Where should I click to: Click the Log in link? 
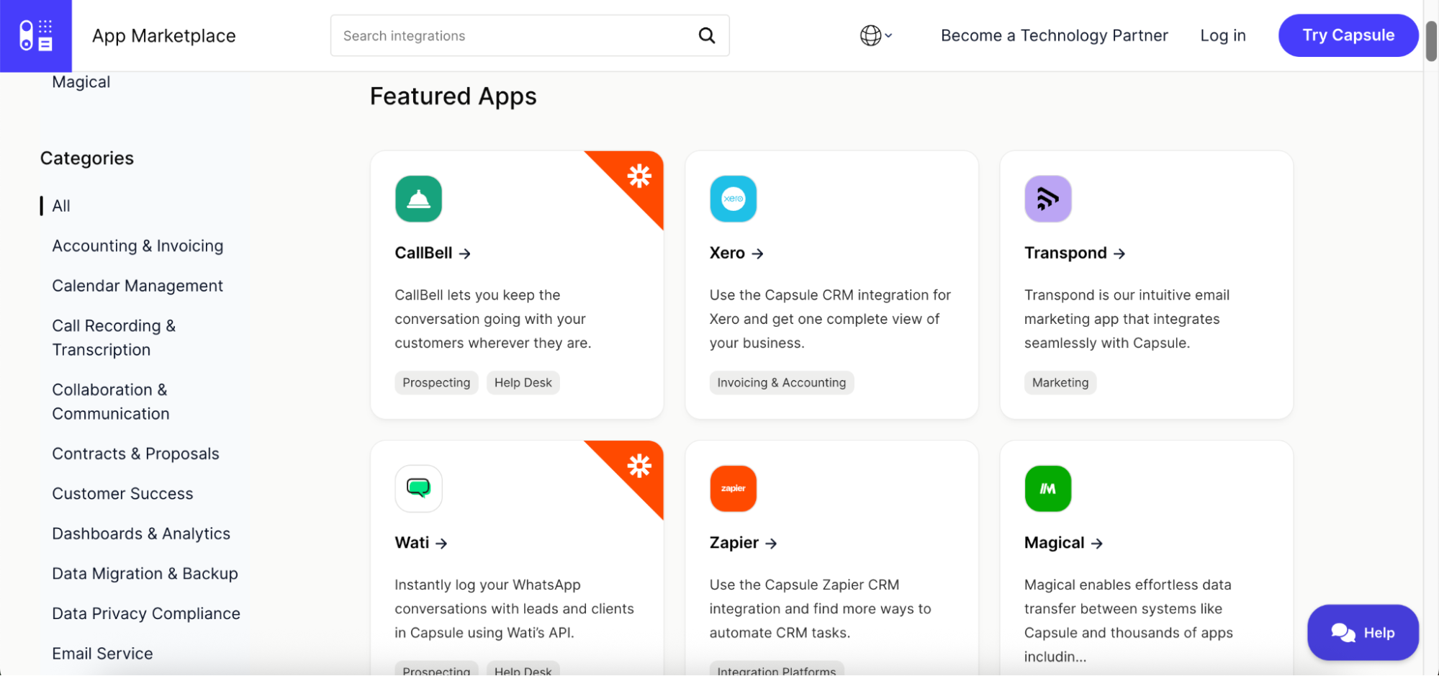[x=1222, y=35]
